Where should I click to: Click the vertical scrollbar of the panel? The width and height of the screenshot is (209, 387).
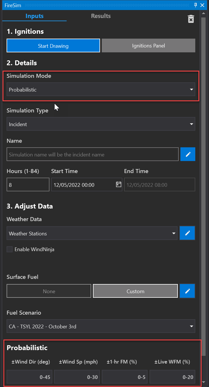point(203,172)
